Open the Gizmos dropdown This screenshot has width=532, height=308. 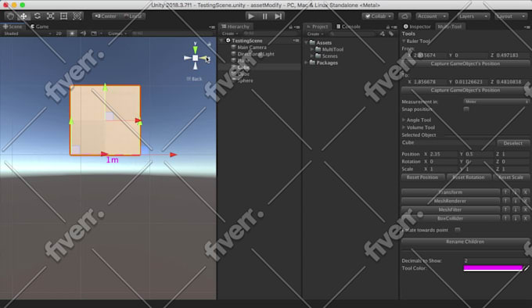pyautogui.click(x=117, y=34)
